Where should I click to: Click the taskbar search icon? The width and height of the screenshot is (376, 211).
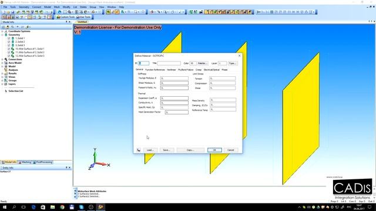14,207
